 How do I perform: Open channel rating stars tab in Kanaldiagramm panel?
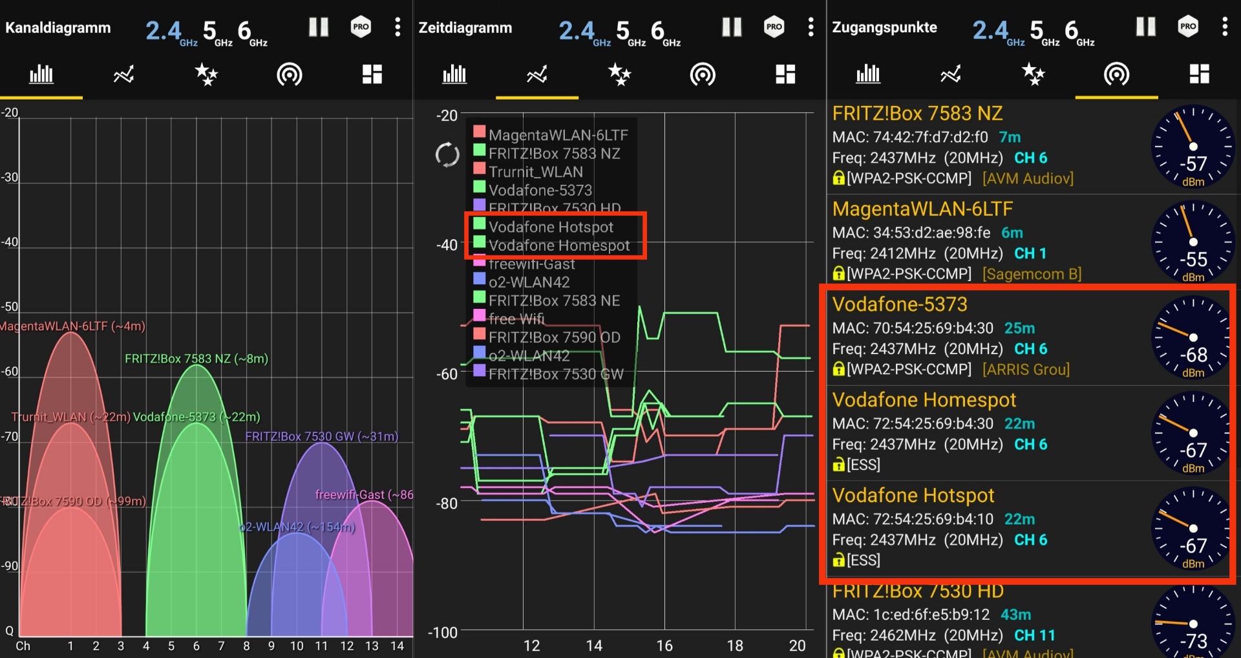pos(206,74)
